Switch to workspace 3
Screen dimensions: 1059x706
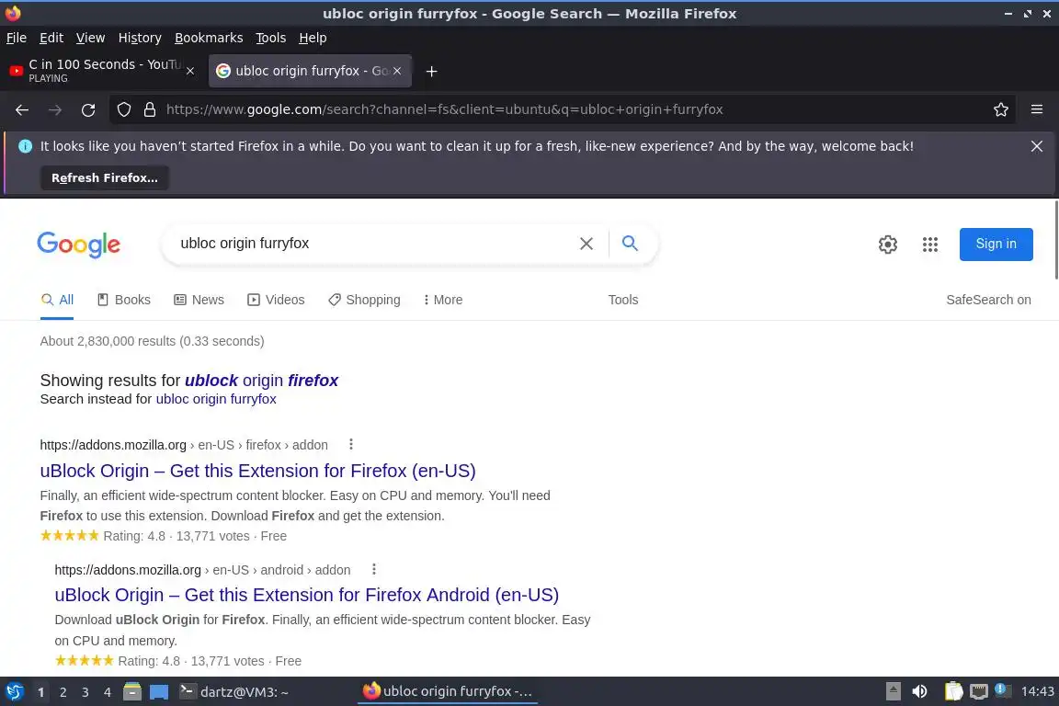click(x=85, y=692)
